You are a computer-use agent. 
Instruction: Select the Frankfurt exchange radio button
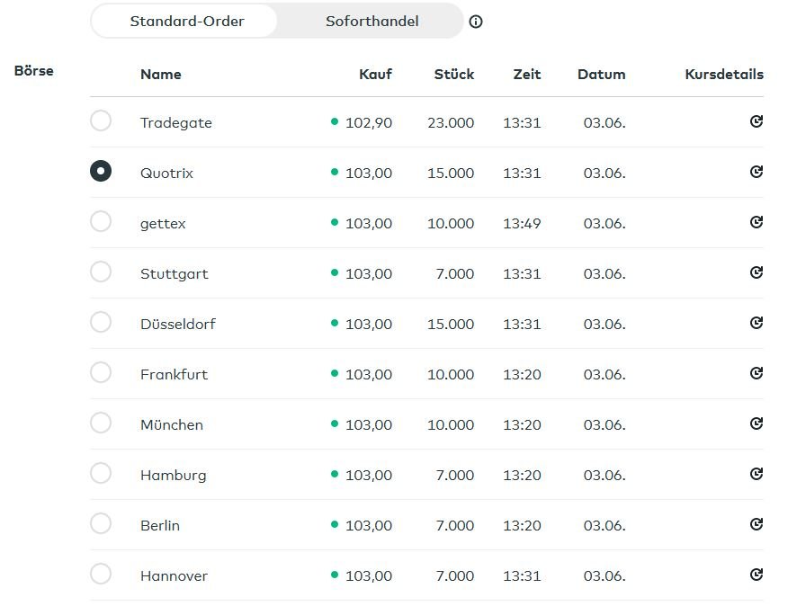pos(101,372)
